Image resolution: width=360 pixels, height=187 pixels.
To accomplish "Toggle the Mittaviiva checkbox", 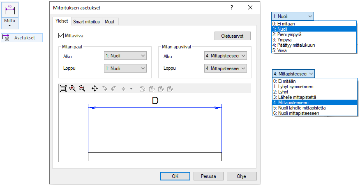I will [x=62, y=36].
